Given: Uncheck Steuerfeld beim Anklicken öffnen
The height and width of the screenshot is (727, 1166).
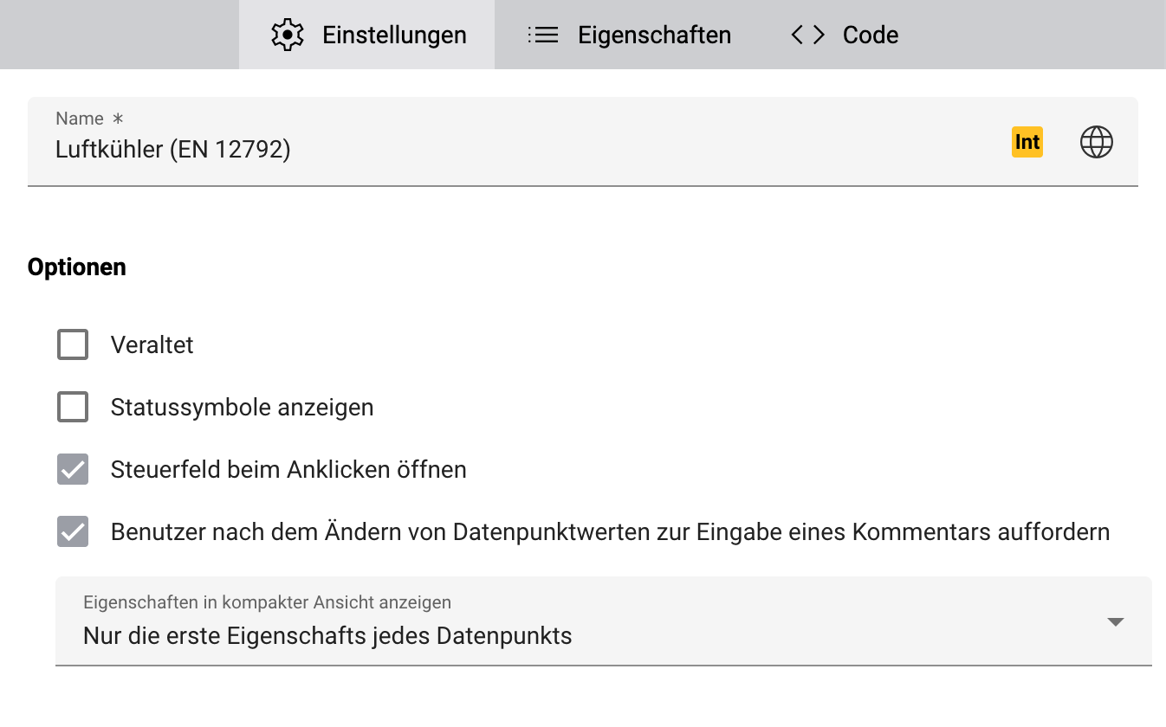Looking at the screenshot, I should [x=73, y=469].
